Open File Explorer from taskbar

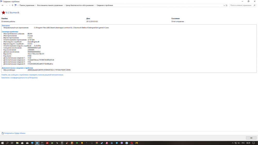pyautogui.click(x=17, y=143)
